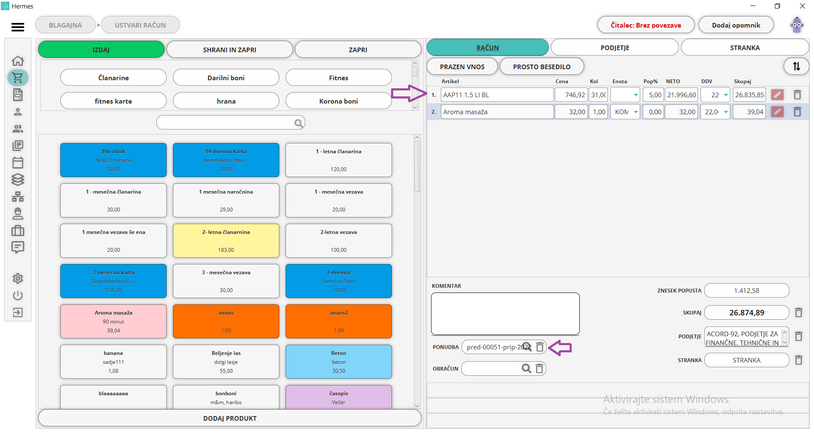Viewport: 814px width, 436px height.
Task: Add the orange avans product tile
Action: pyautogui.click(x=226, y=321)
